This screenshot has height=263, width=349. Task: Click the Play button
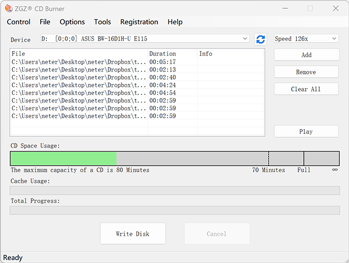pyautogui.click(x=306, y=131)
